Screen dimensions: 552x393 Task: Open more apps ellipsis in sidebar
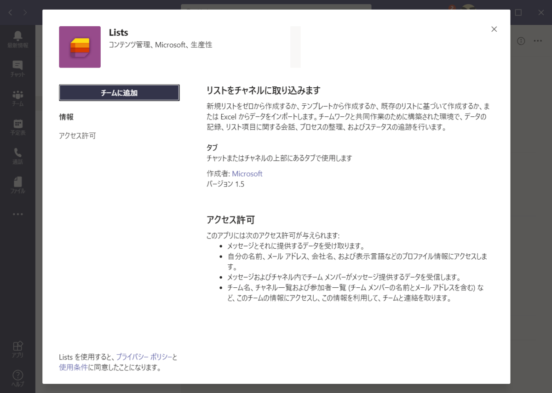click(x=17, y=214)
